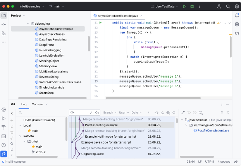Toggle the changes pane view options eye icon

pos(201,113)
